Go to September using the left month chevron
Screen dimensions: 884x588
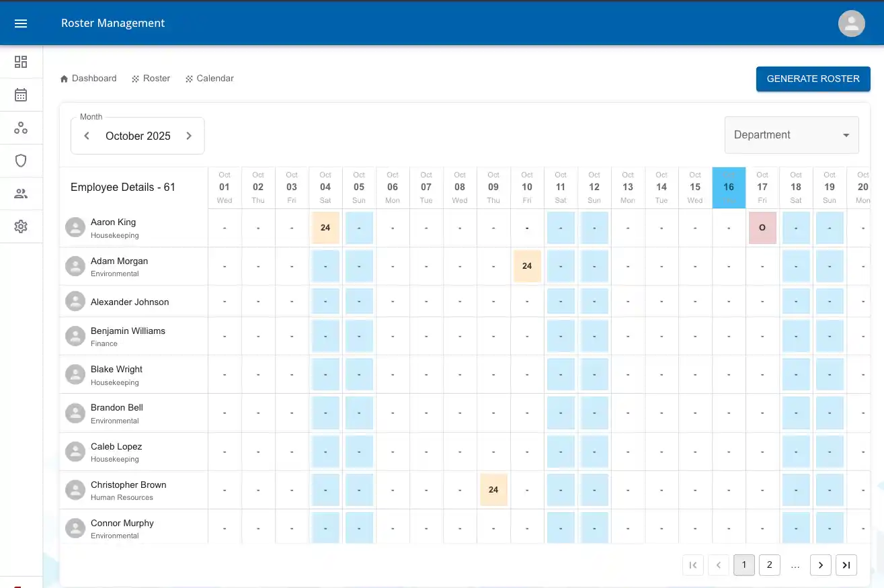(87, 135)
